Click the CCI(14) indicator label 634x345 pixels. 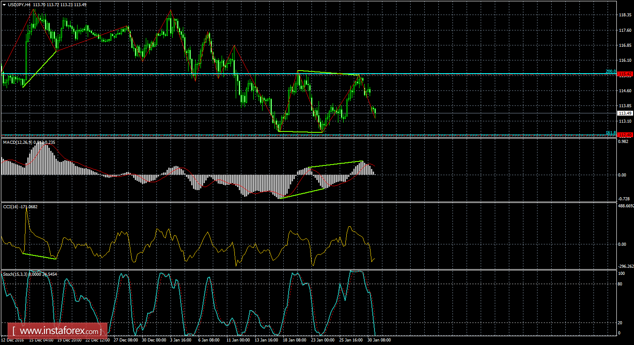click(10, 206)
